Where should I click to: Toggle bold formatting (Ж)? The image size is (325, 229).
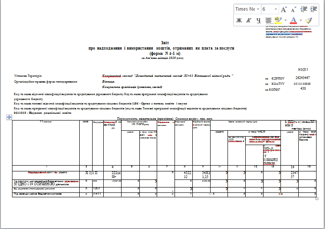pyautogui.click(x=239, y=20)
